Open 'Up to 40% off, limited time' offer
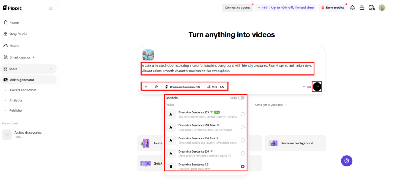The height and width of the screenshot is (188, 396). click(x=292, y=8)
